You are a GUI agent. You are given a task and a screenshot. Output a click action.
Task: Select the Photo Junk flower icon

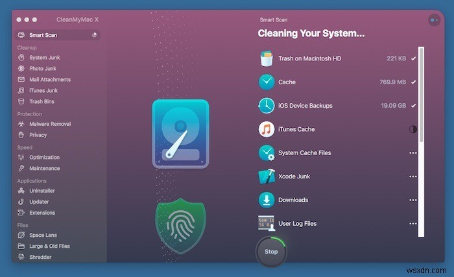[21, 68]
